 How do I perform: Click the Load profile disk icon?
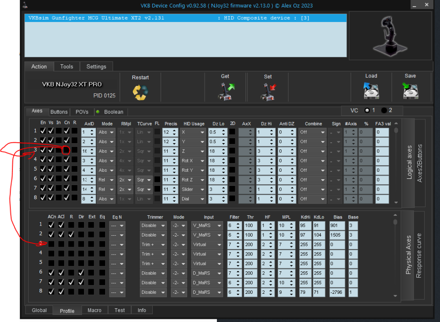point(371,92)
